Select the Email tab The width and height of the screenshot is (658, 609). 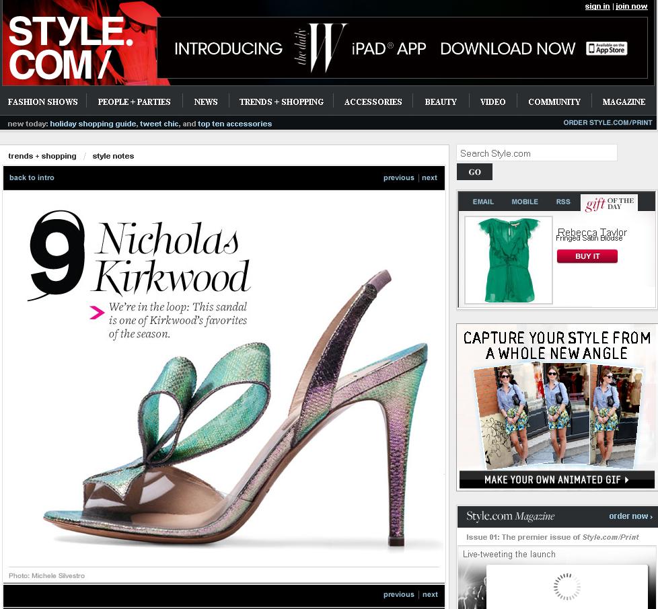point(483,202)
